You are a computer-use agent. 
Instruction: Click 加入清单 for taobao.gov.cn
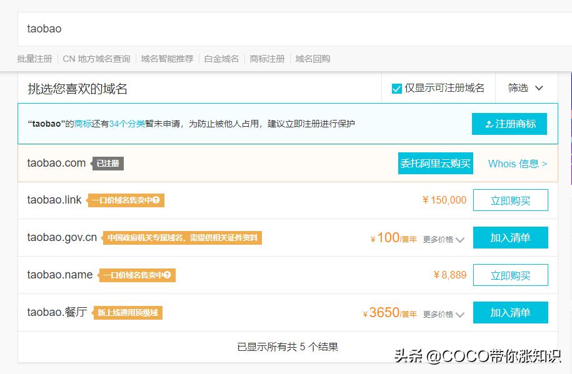(x=510, y=238)
